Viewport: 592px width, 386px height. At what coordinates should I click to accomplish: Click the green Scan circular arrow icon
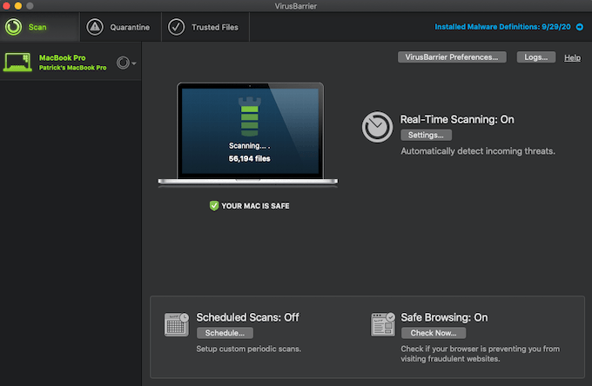[14, 27]
